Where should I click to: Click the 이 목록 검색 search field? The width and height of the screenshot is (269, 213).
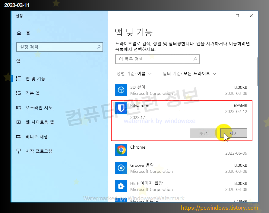(157, 59)
